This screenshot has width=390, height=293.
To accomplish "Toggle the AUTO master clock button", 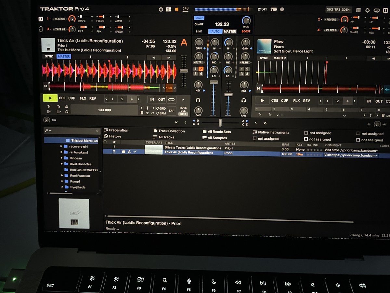I will tap(215, 32).
